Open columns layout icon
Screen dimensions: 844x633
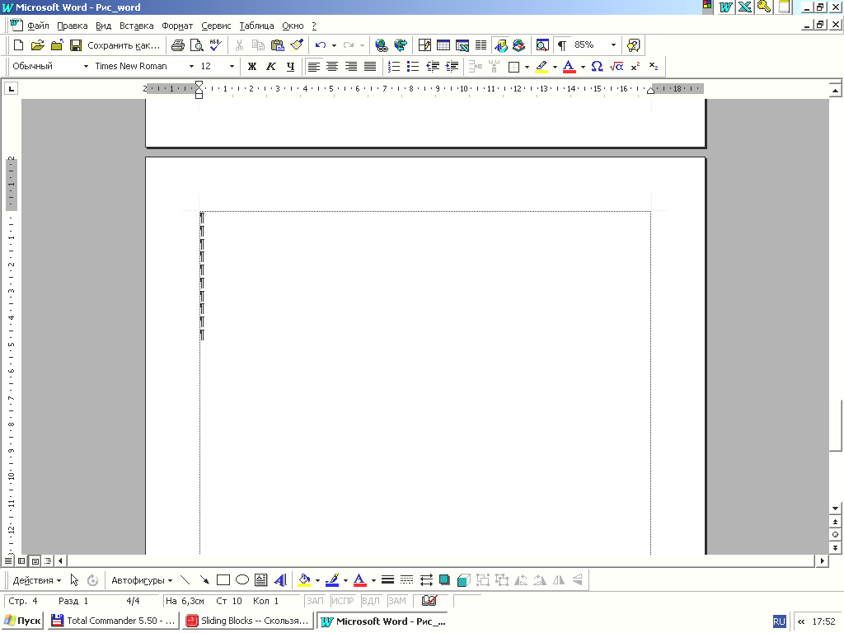point(481,45)
